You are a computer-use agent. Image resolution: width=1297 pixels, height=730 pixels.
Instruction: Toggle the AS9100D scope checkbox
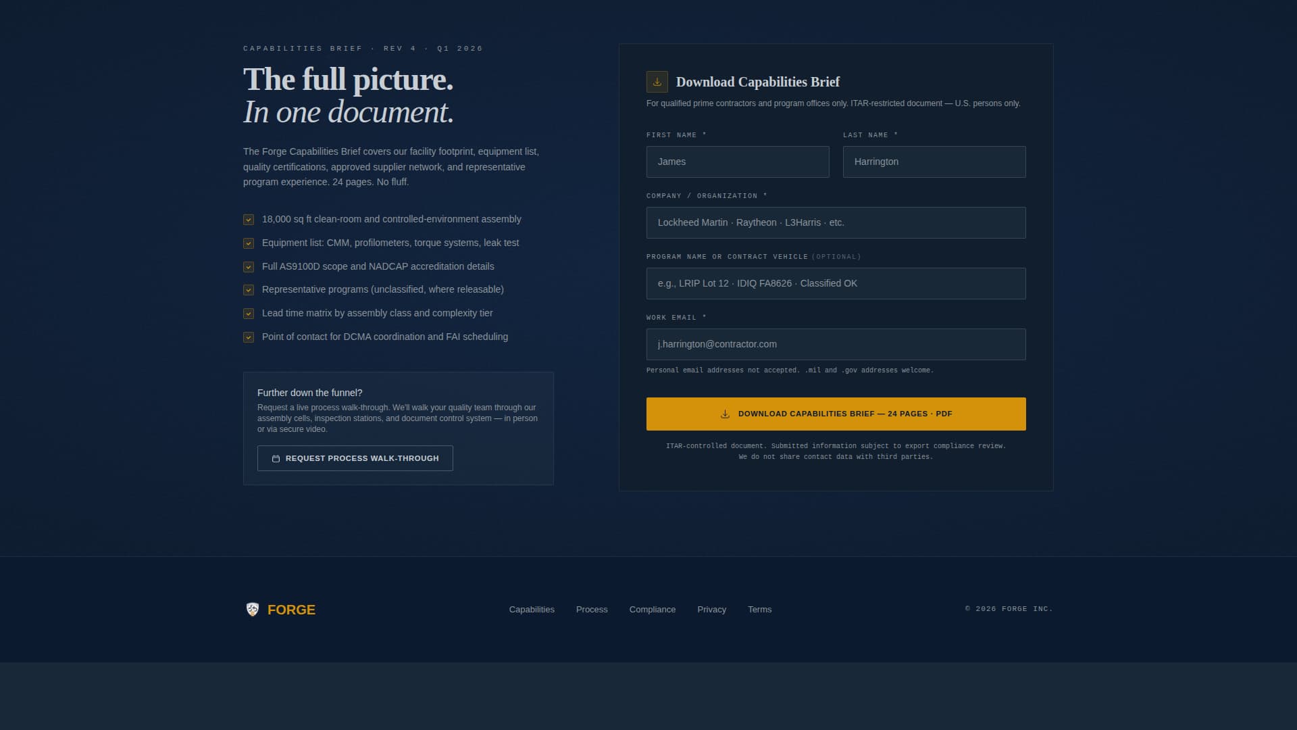coord(249,267)
